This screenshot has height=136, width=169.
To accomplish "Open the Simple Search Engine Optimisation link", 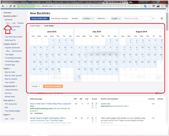I will coord(48,119).
